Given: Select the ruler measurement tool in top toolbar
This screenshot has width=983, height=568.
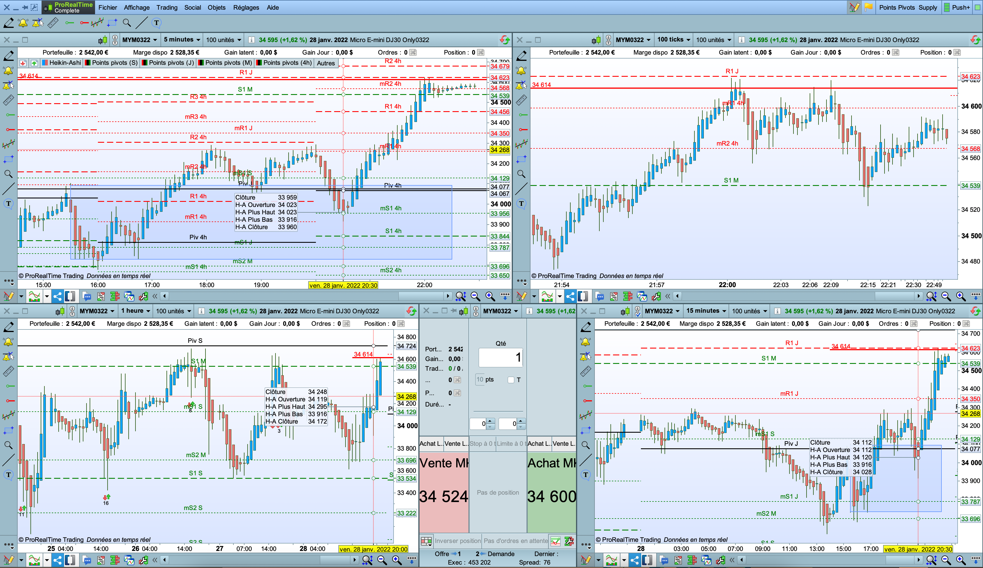Looking at the screenshot, I should tap(53, 23).
